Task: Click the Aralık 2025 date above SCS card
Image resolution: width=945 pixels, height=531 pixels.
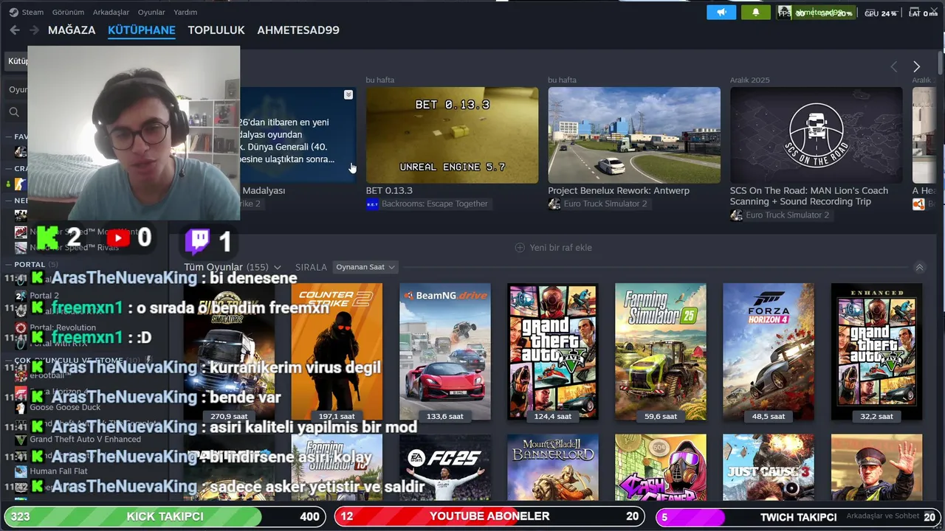Action: pos(749,80)
